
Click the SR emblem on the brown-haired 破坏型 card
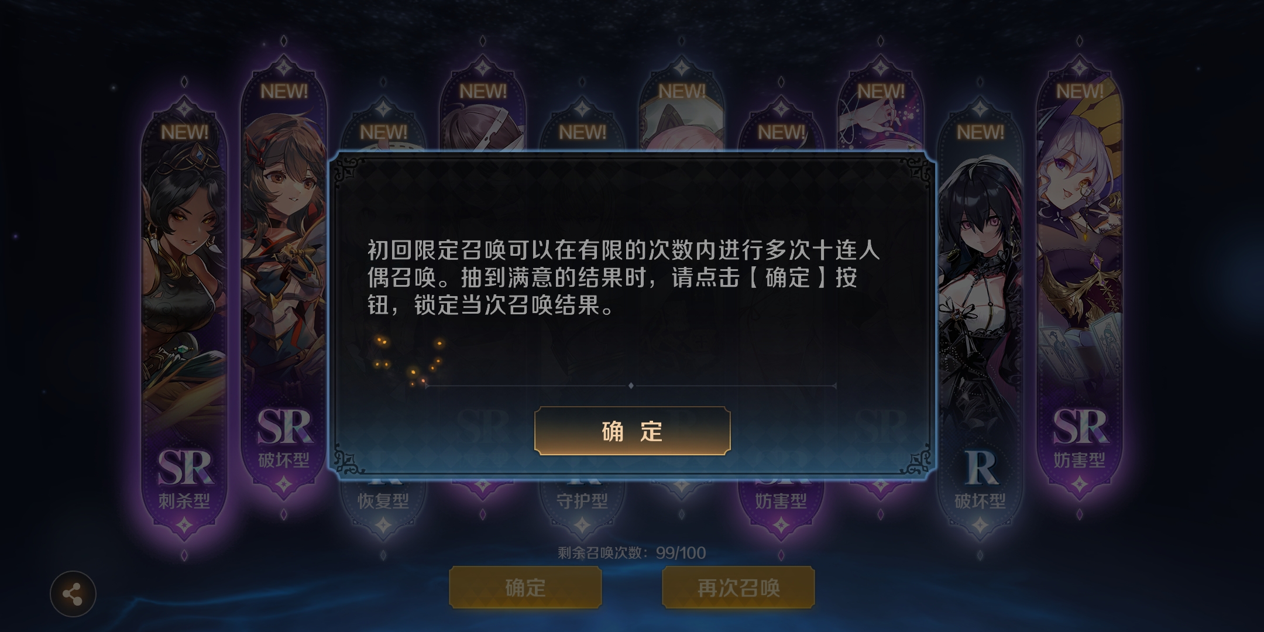point(284,426)
